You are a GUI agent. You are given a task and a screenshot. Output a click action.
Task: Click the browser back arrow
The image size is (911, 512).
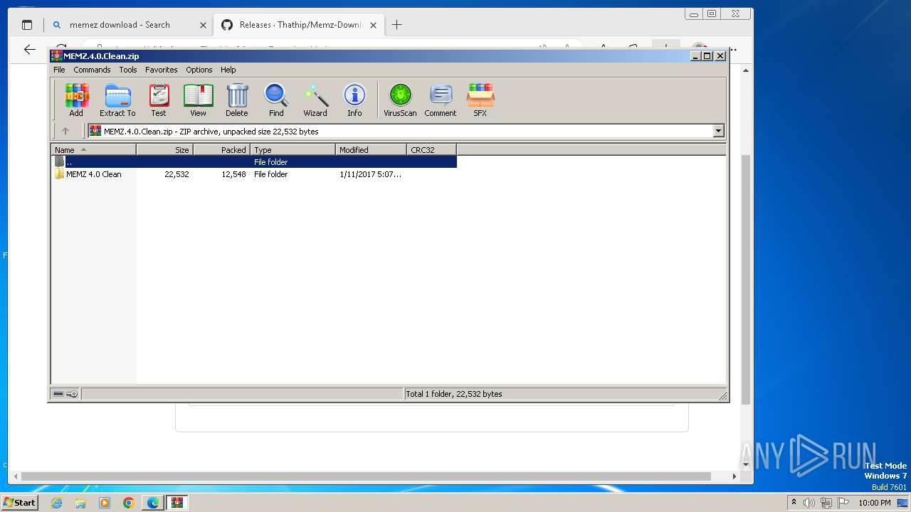29,49
